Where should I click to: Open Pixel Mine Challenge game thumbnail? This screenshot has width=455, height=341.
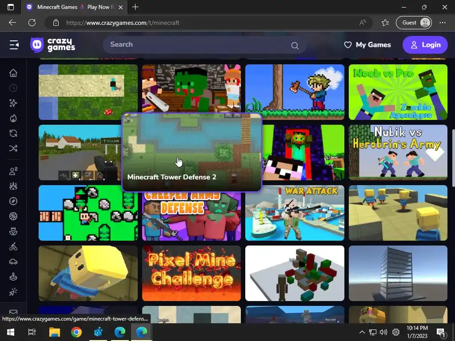click(192, 273)
